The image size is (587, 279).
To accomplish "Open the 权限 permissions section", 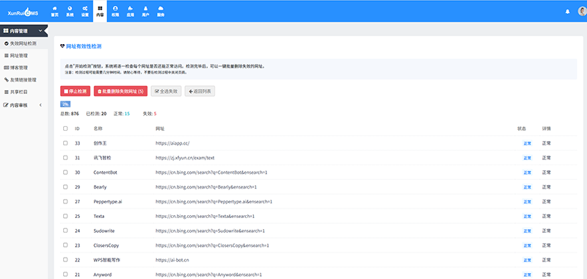I will 115,11.
